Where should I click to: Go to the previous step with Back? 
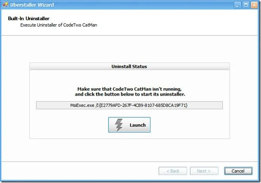(x=173, y=171)
